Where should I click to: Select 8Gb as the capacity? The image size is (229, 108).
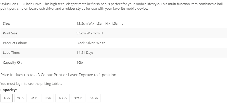[48, 98]
